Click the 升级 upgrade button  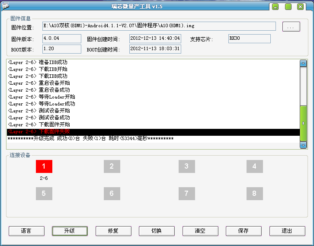(70, 231)
